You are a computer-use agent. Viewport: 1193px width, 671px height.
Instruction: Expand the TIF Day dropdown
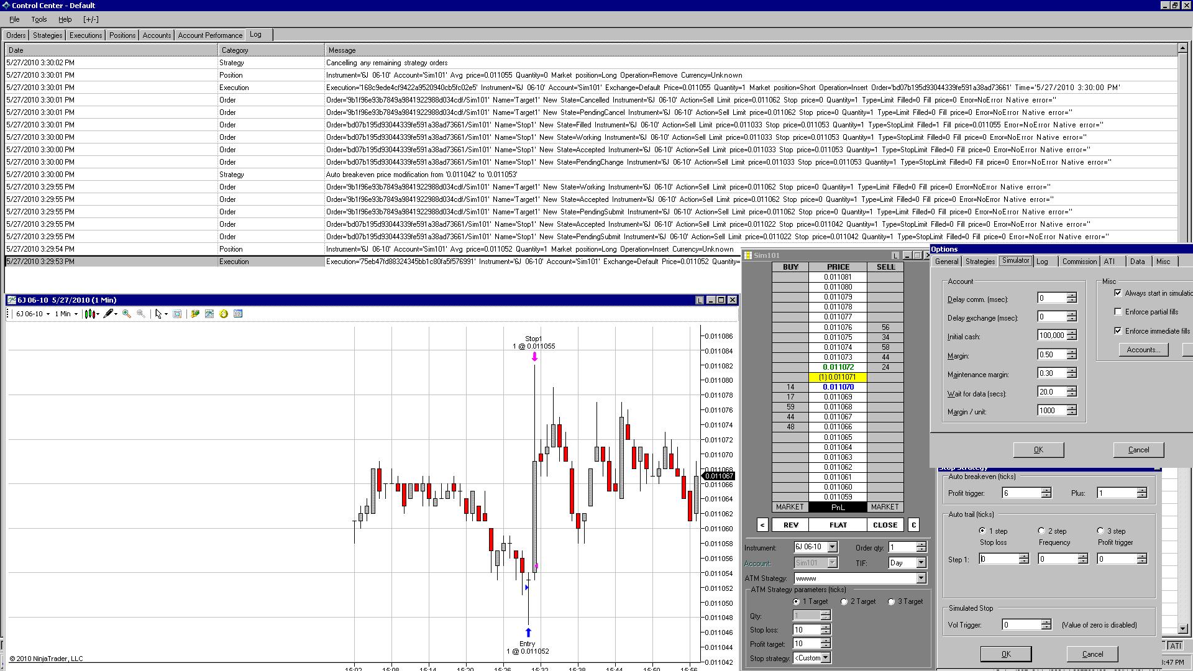(921, 563)
